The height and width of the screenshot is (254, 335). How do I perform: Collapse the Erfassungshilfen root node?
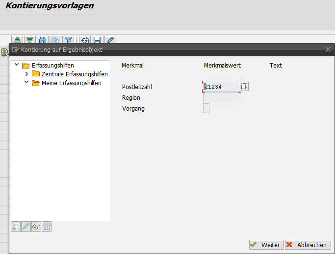[x=17, y=65]
